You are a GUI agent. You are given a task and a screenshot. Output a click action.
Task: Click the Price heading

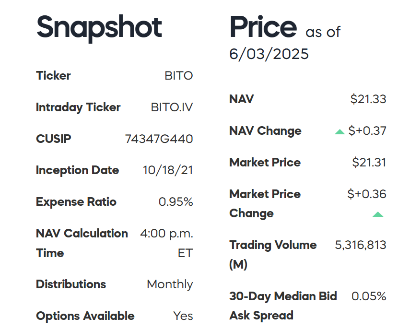point(263,27)
